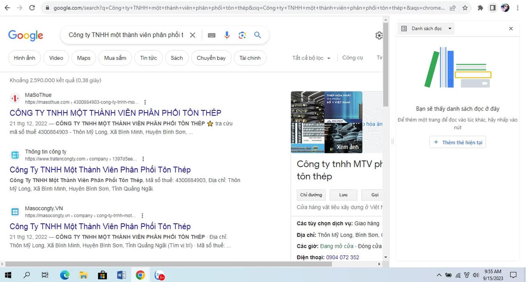The image size is (526, 282).
Task: Open the quick settings gear on the results page
Action: point(379,35)
